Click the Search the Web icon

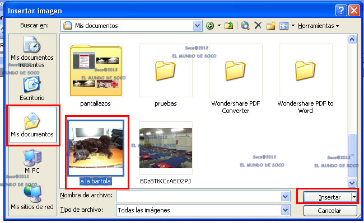point(245,26)
